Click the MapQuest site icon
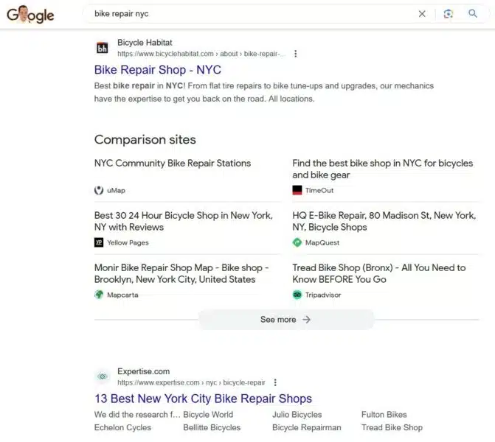 pyautogui.click(x=297, y=242)
